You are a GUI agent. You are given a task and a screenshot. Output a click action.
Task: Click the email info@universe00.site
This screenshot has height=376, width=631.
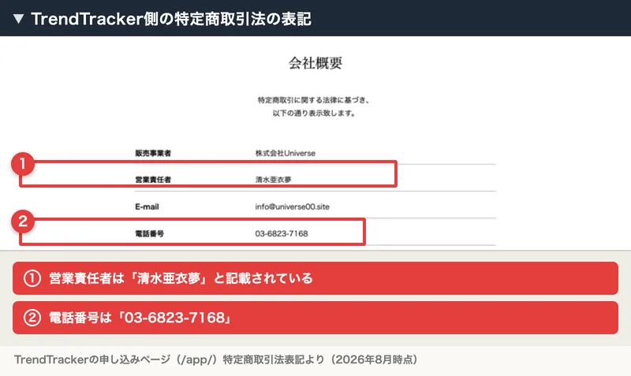click(292, 207)
